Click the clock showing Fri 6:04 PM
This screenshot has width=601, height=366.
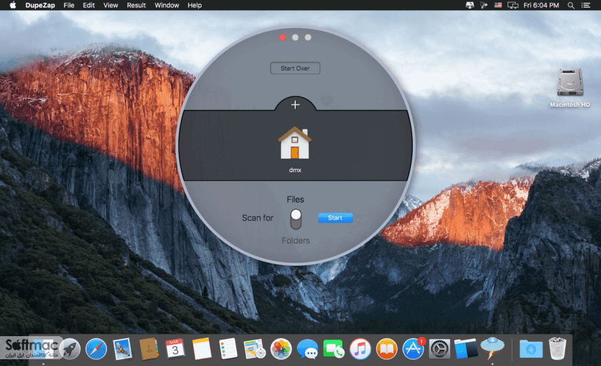click(541, 5)
